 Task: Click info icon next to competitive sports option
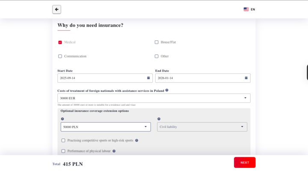point(137,140)
